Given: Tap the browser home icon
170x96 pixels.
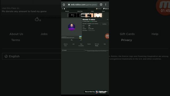Looking at the screenshot, I should 64,5.
